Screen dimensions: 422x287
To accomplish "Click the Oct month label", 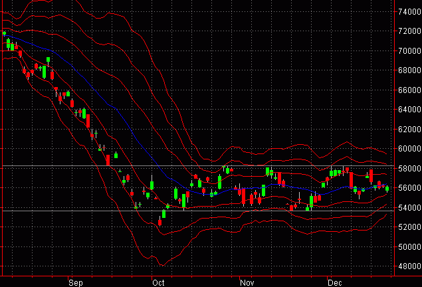I will [158, 283].
